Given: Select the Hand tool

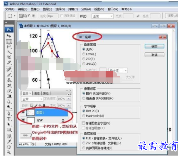Looking at the screenshot, I should point(9,147).
